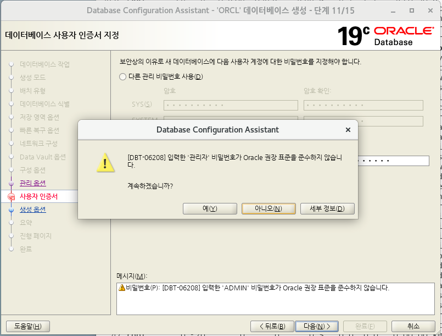Click the SYS password confirm field

click(x=363, y=105)
